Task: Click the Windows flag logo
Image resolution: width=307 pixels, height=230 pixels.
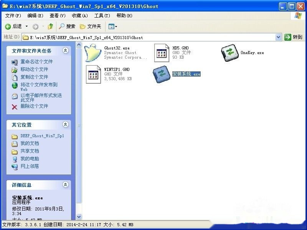Action: [x=298, y=16]
